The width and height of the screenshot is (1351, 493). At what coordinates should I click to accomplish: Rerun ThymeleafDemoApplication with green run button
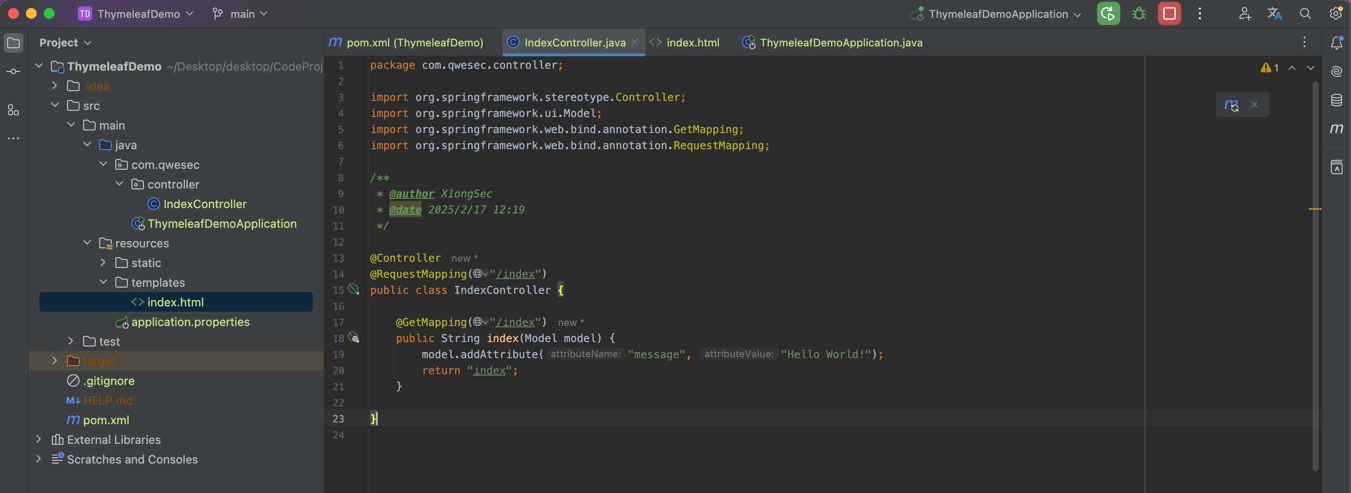(1108, 14)
